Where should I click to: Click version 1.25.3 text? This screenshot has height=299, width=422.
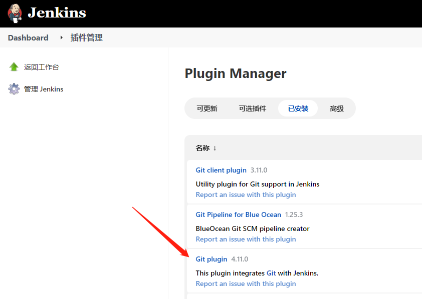pos(294,214)
